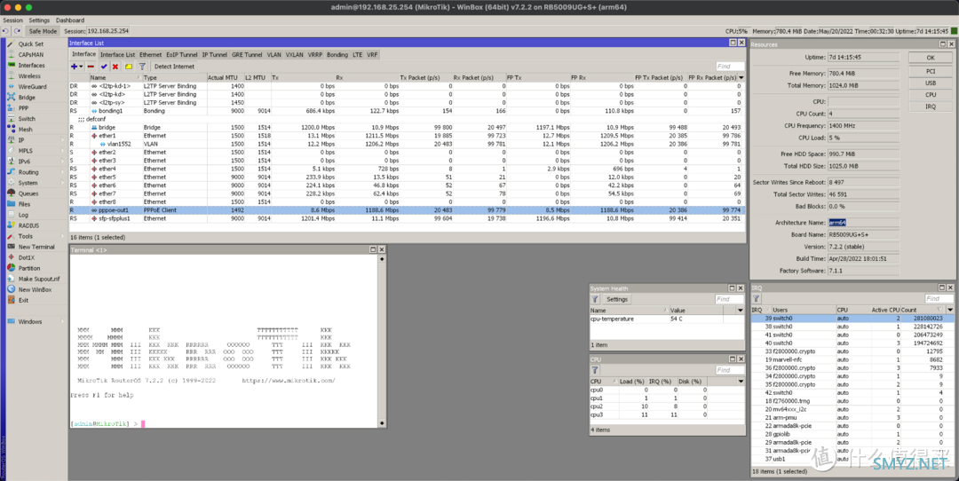Sort by Name column header
Image resolution: width=959 pixels, height=481 pixels.
pos(115,77)
